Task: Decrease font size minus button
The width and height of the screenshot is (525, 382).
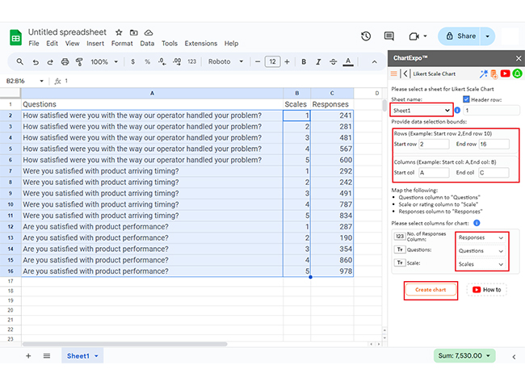Action: (258, 62)
